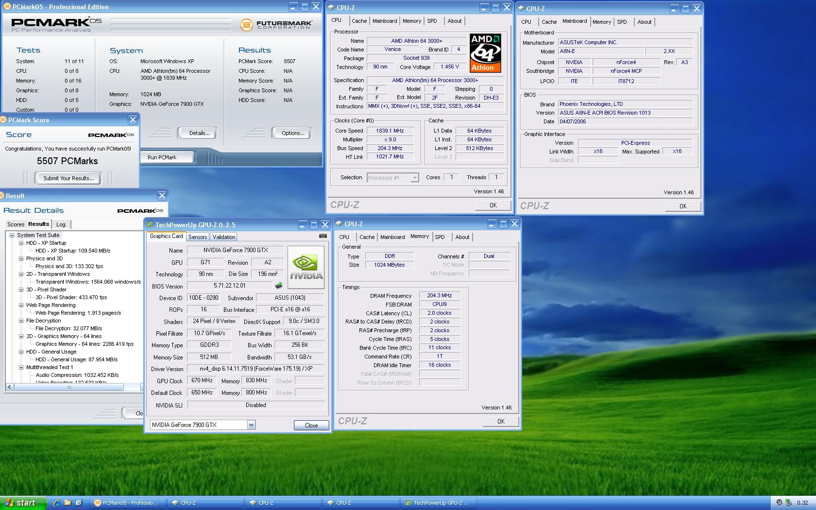The image size is (816, 510).
Task: Click the results tree horizontal scrollbar
Action: (69, 387)
